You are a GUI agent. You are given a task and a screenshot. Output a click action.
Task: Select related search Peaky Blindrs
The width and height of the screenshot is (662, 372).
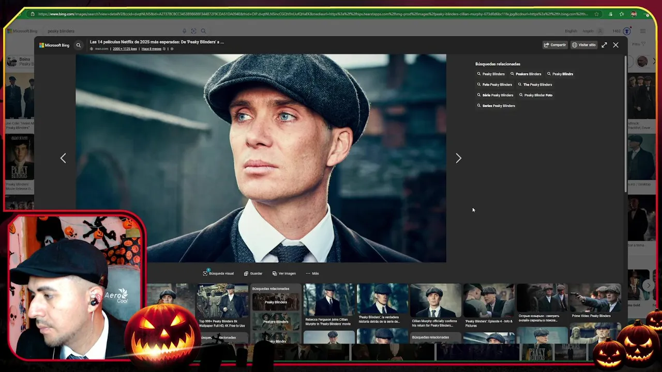point(560,74)
